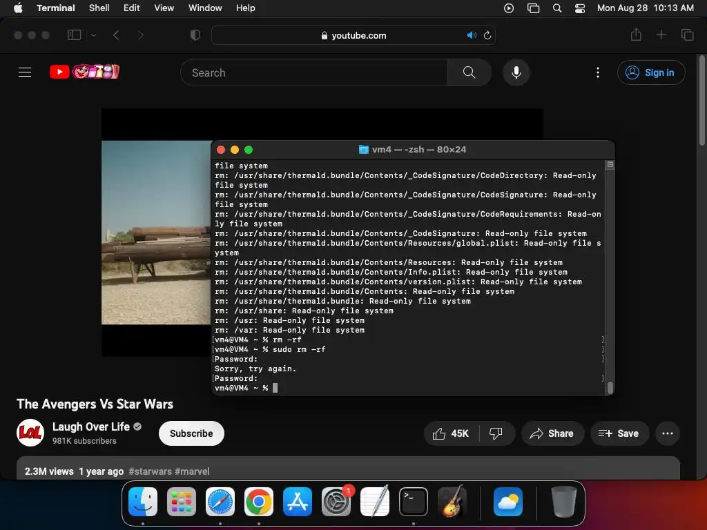Open the Safari share button
The image size is (707, 530).
(x=636, y=35)
